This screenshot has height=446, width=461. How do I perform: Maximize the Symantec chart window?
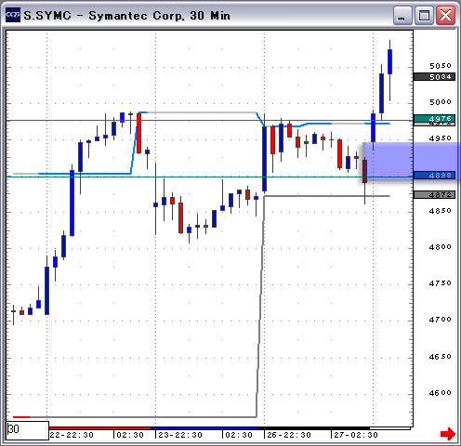[x=424, y=15]
